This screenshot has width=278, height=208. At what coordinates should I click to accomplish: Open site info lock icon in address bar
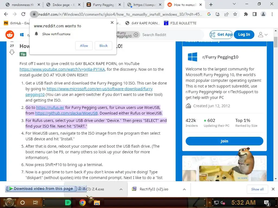coord(34,14)
